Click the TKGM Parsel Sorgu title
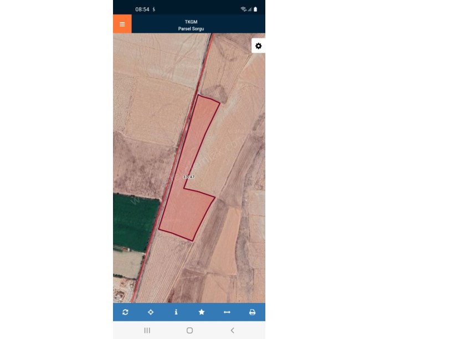 click(191, 25)
